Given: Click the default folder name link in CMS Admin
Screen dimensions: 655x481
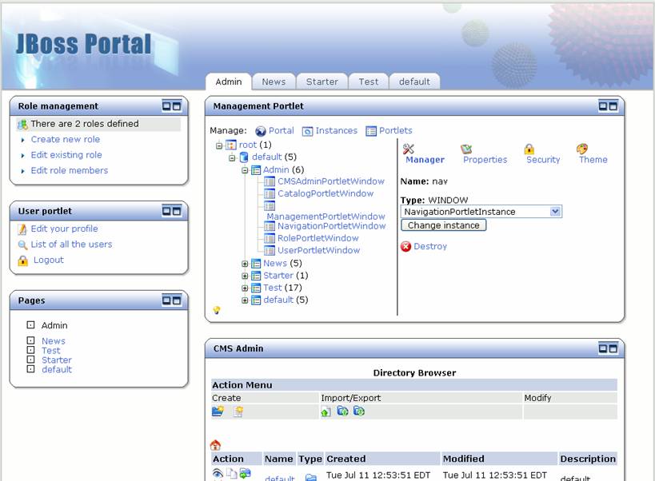Looking at the screenshot, I should coord(280,478).
